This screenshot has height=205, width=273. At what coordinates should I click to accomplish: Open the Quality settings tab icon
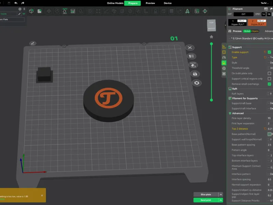(x=224, y=47)
